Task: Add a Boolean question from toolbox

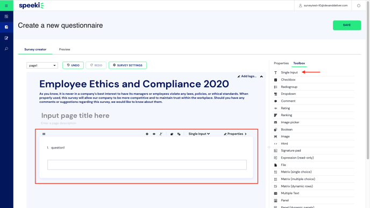Action: 314,129
